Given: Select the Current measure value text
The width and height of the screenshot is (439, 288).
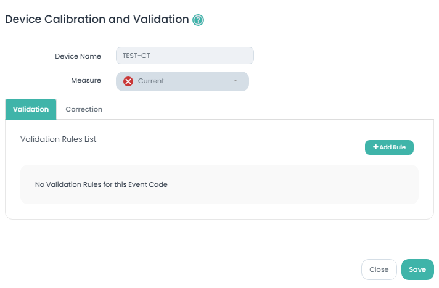Looking at the screenshot, I should tap(151, 81).
